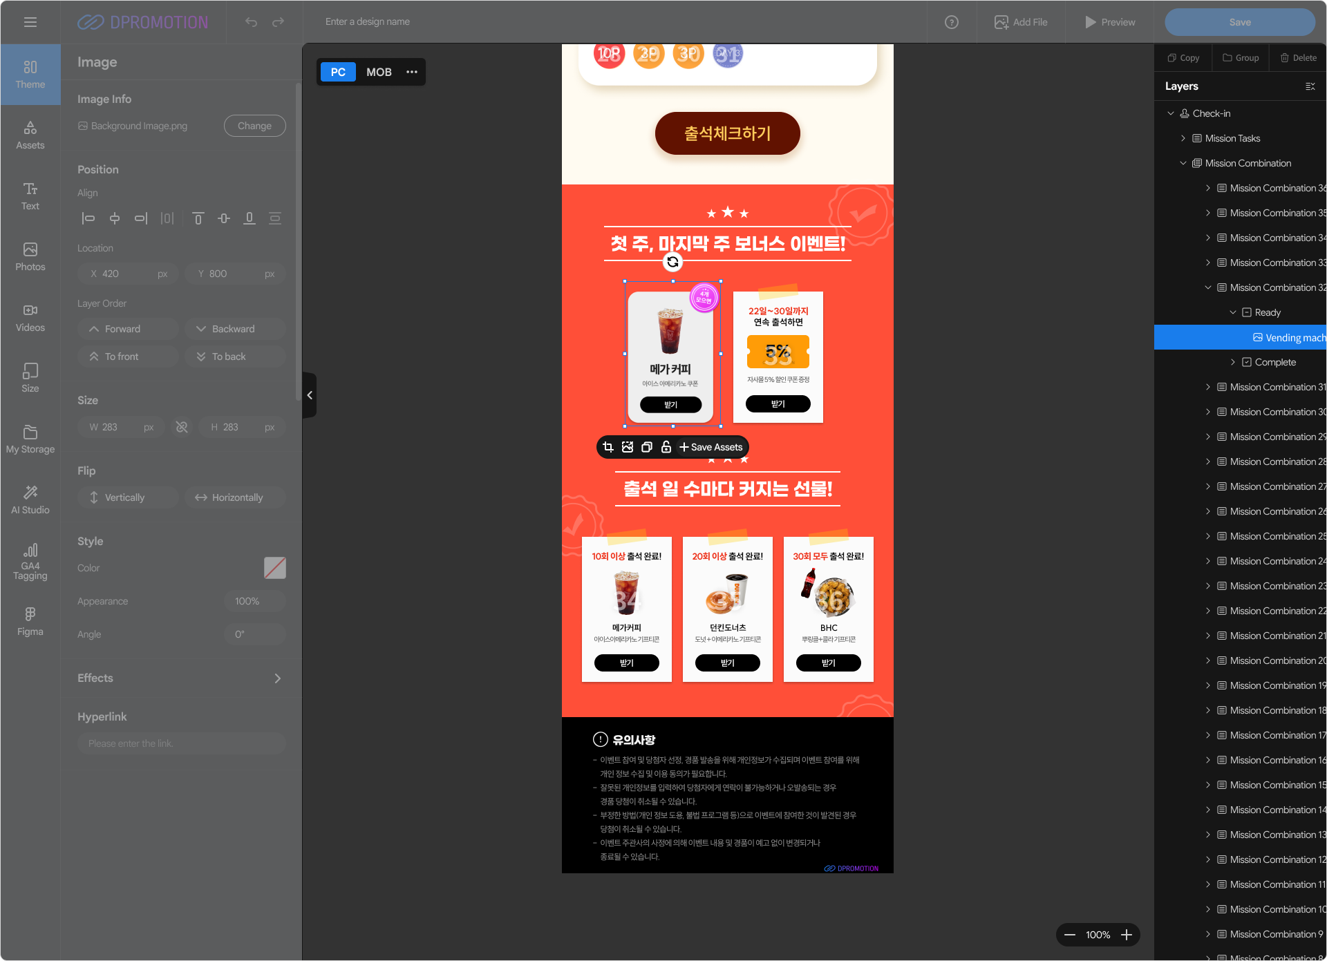This screenshot has height=961, width=1327.
Task: Expand the Complete layer group
Action: (1233, 362)
